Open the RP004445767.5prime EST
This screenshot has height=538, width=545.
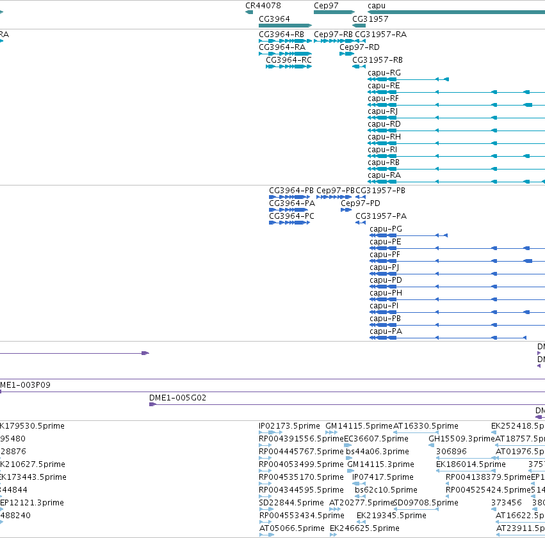pyautogui.click(x=301, y=452)
